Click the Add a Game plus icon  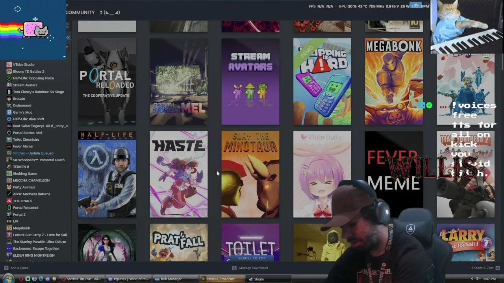point(6,268)
